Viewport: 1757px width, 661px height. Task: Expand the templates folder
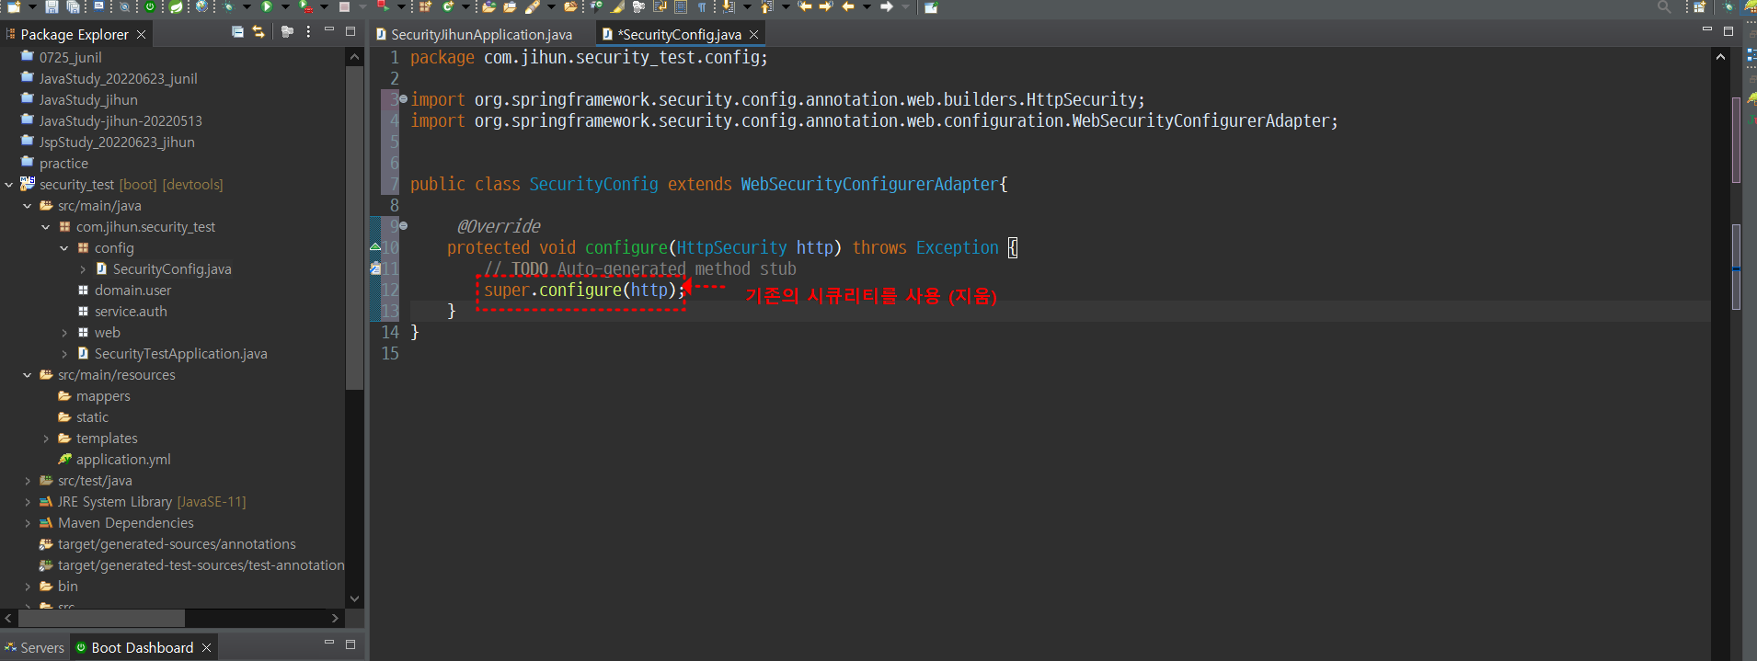pyautogui.click(x=46, y=439)
